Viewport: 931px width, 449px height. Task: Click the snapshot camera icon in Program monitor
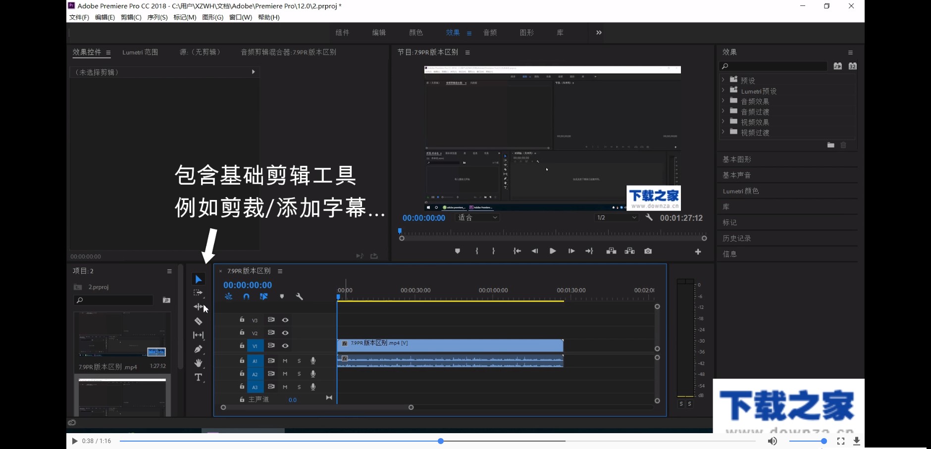(647, 251)
